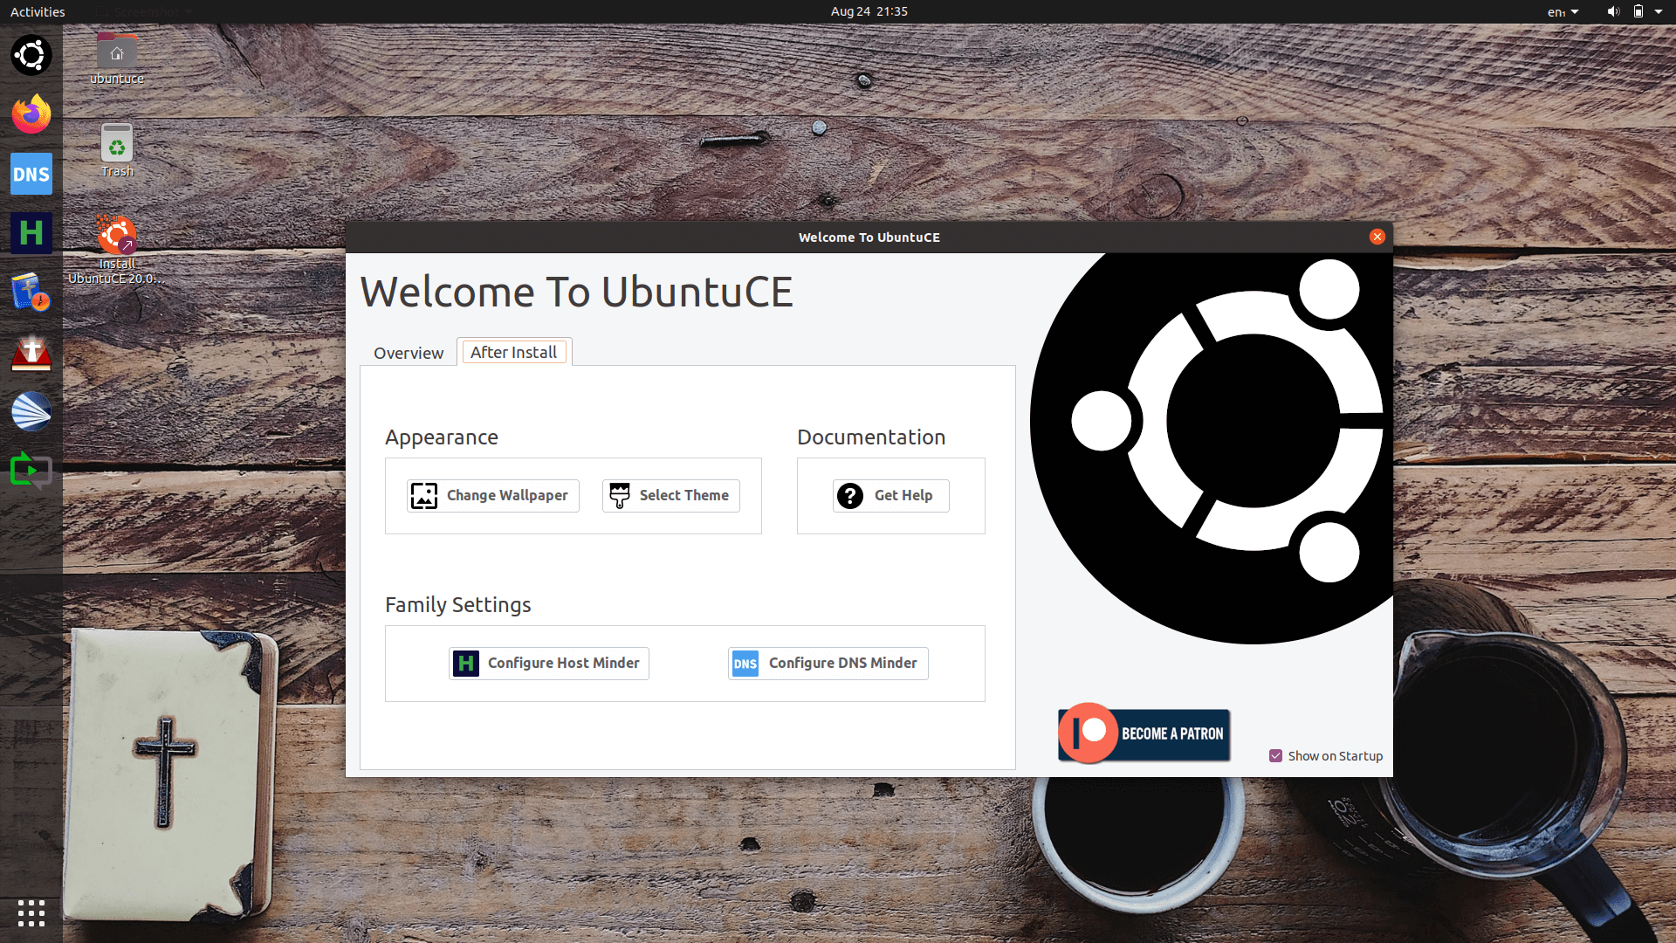Open DNS Minder from the dock

(x=31, y=174)
